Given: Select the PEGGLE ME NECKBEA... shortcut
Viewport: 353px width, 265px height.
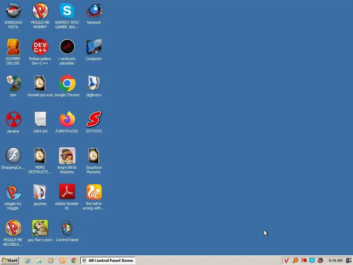Looking at the screenshot, I should point(13,233).
